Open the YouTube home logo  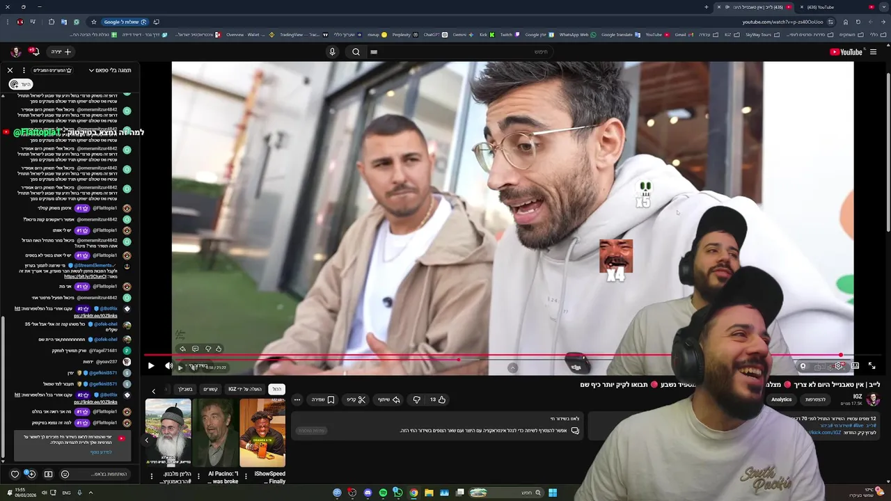coord(846,52)
